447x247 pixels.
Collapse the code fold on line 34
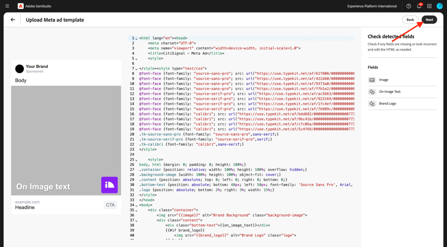(136, 206)
